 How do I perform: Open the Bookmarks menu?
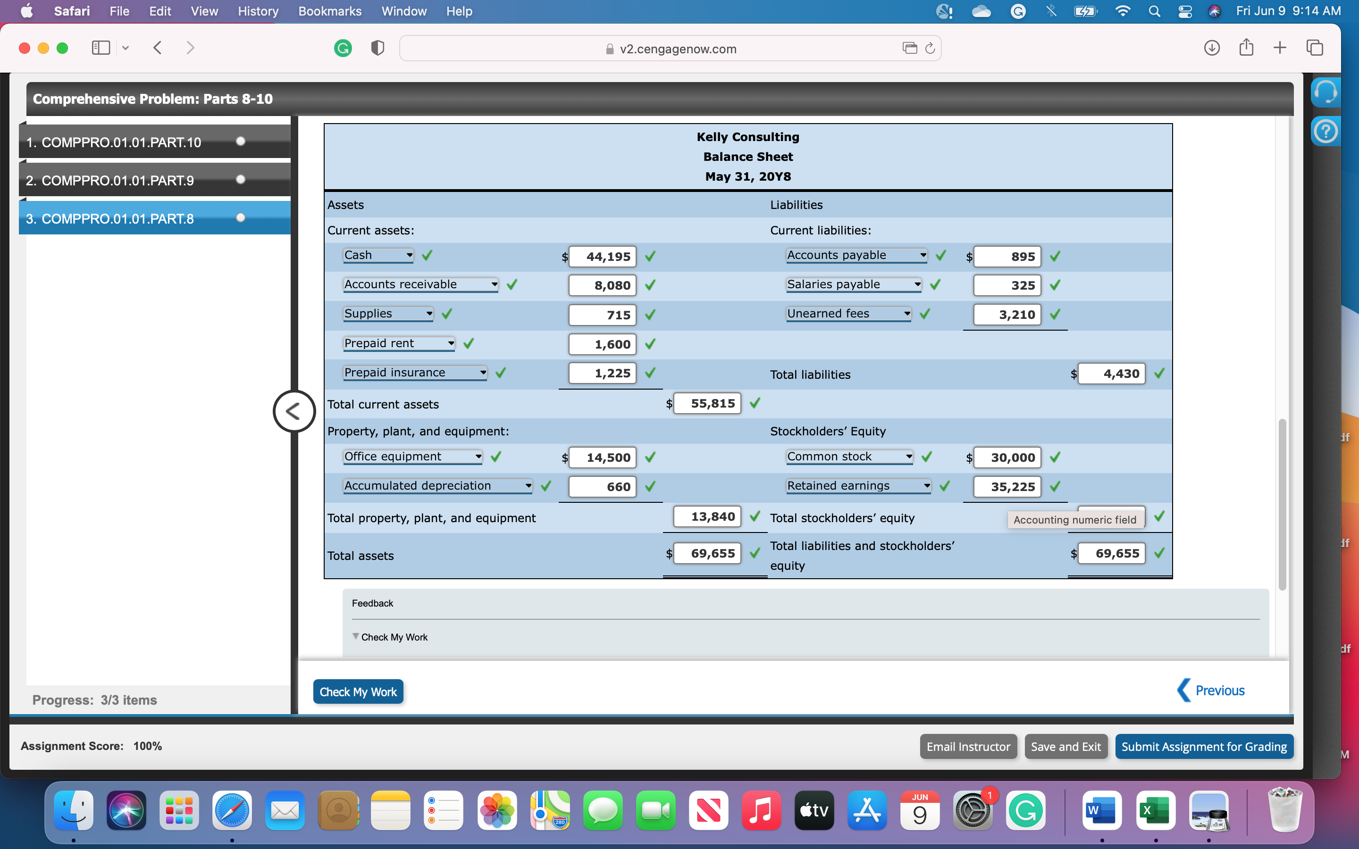coord(330,11)
